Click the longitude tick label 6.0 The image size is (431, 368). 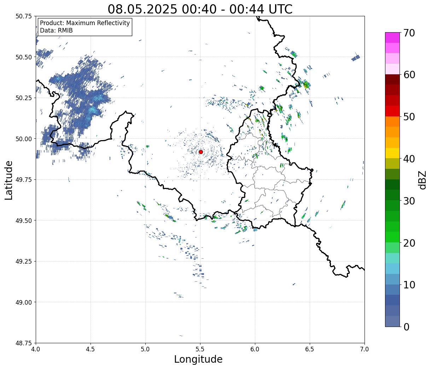click(255, 349)
